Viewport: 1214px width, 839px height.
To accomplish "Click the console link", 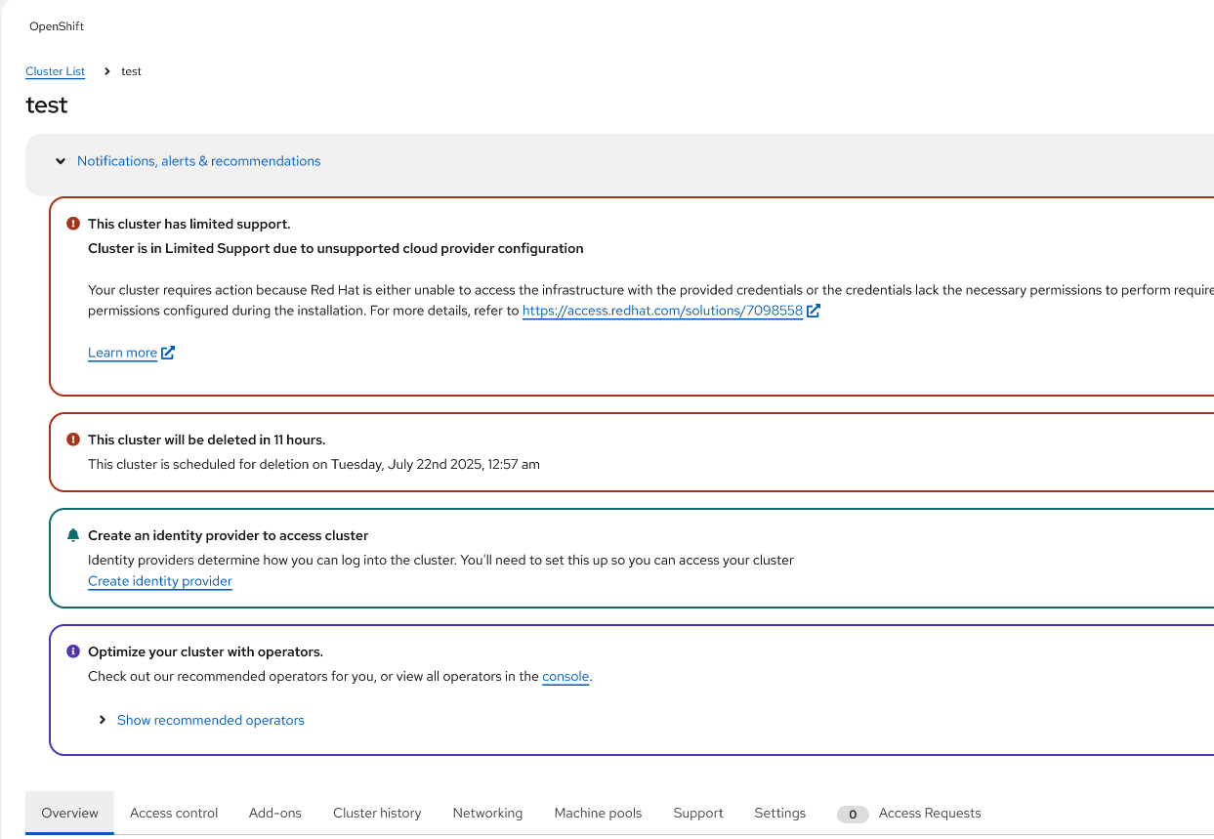I will [x=565, y=676].
